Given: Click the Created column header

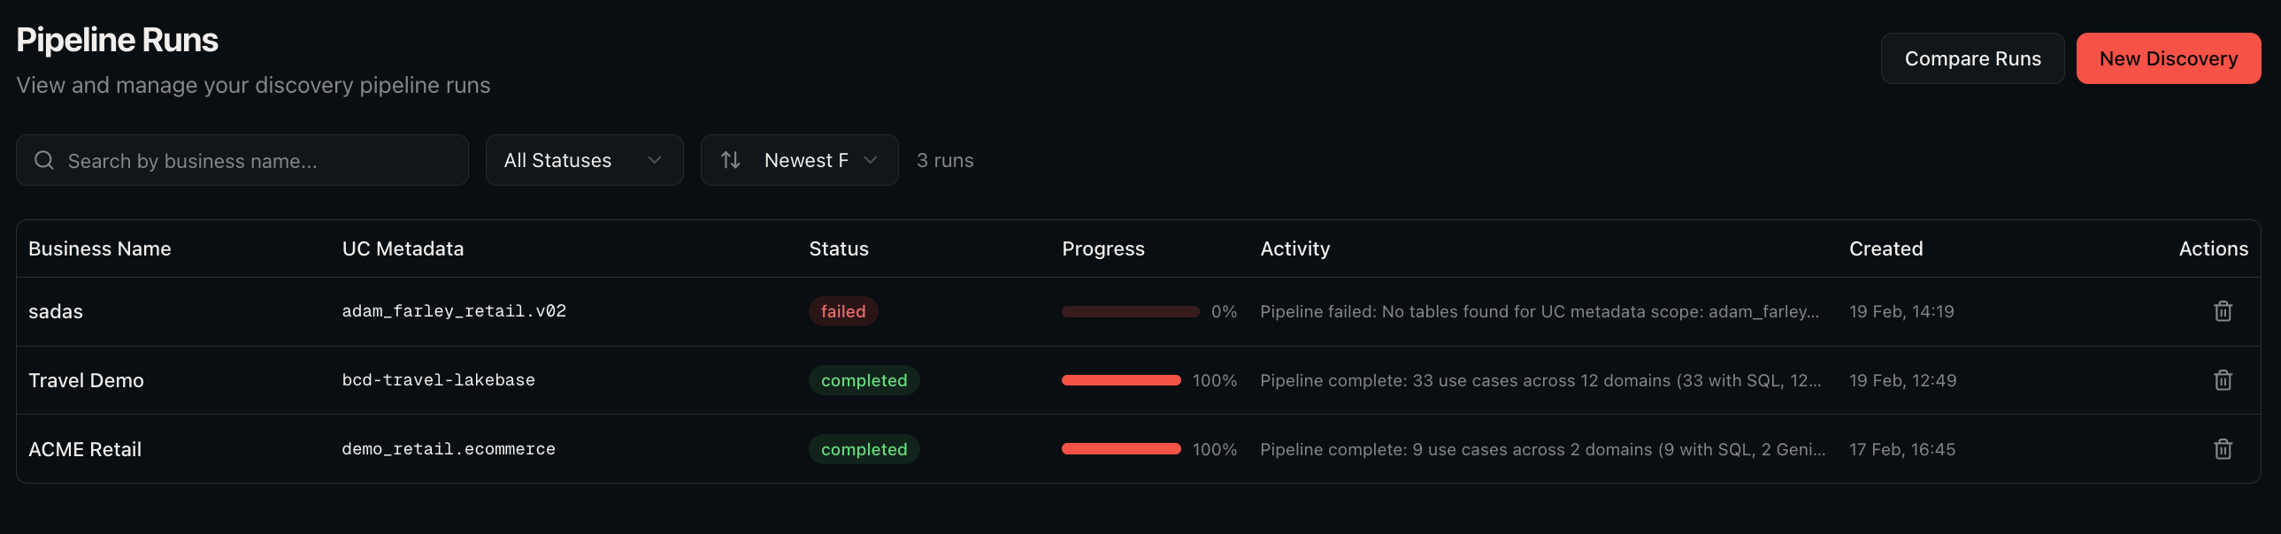Looking at the screenshot, I should coord(1885,248).
